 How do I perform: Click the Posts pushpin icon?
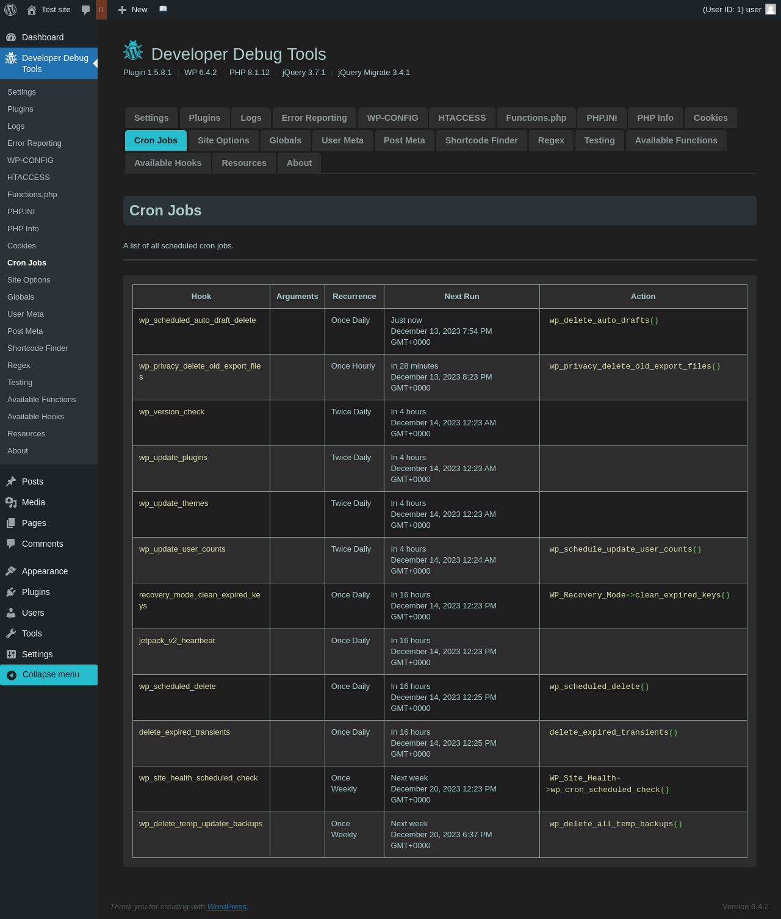click(x=11, y=481)
